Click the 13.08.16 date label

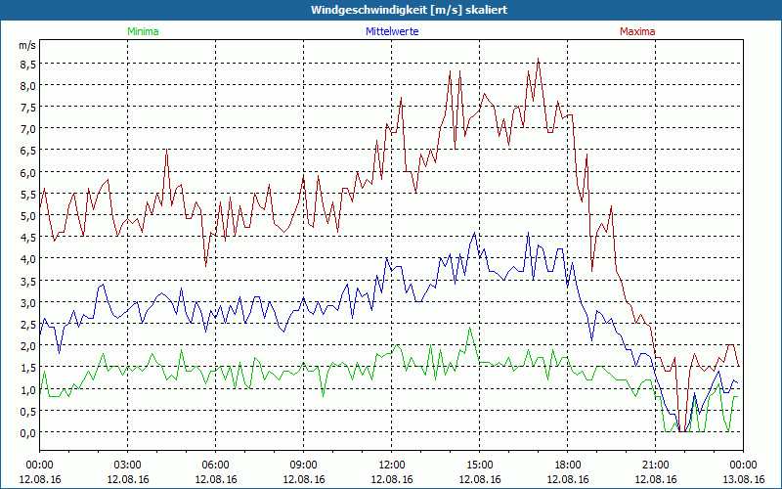(743, 479)
